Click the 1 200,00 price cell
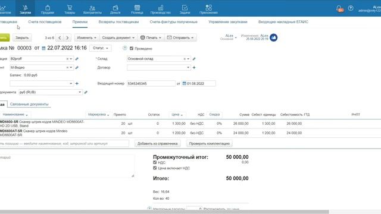Viewport: 381px width, 214px height. [179, 133]
